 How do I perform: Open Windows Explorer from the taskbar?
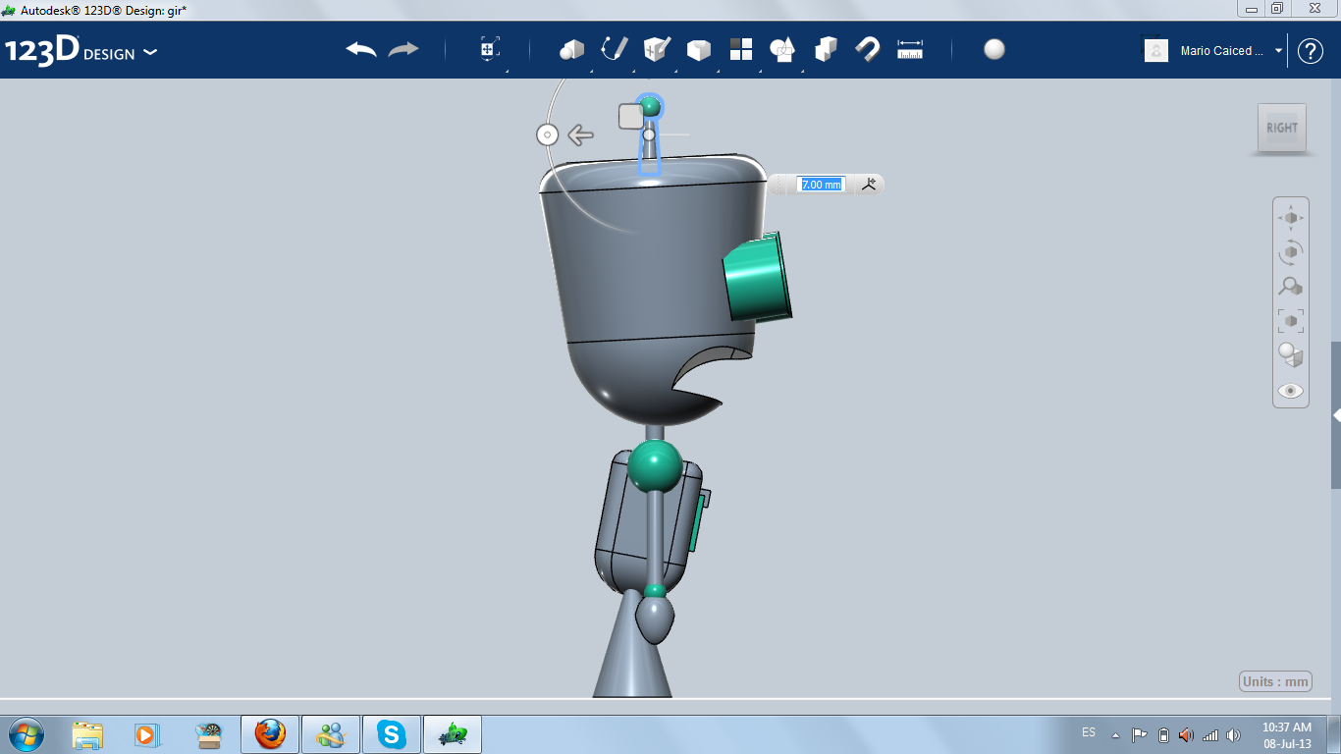(x=87, y=734)
